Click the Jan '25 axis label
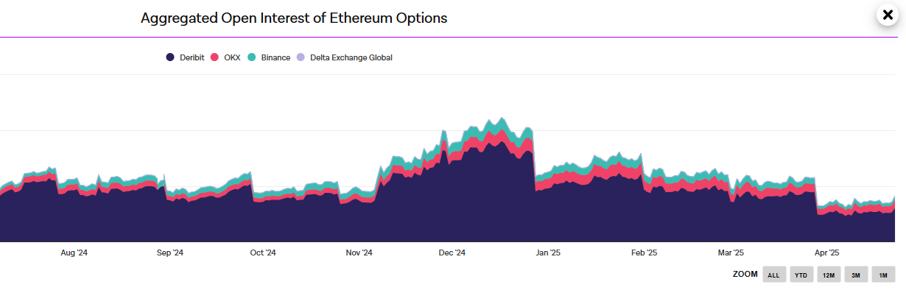This screenshot has height=293, width=906. [x=547, y=253]
